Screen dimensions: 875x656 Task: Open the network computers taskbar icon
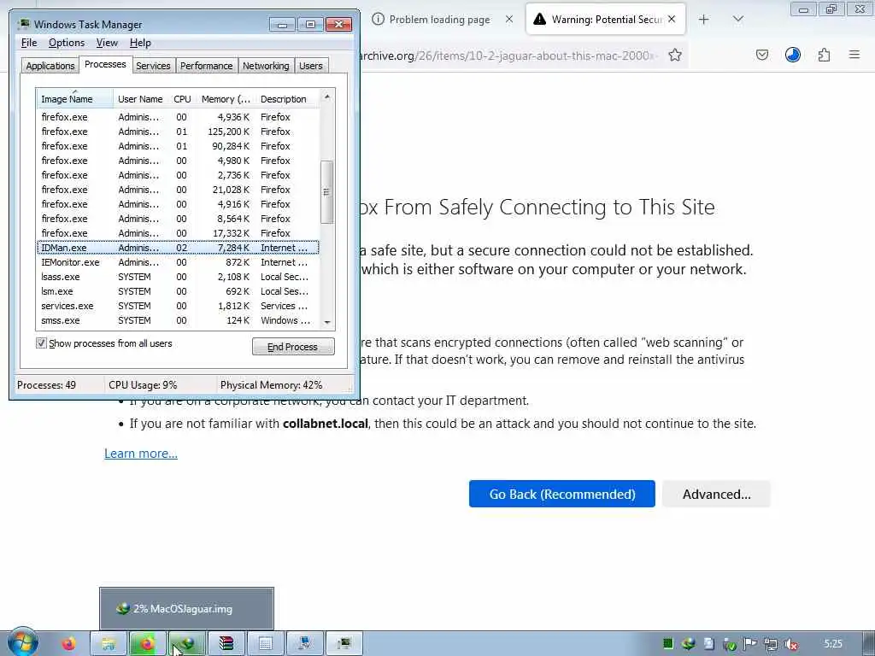305,644
